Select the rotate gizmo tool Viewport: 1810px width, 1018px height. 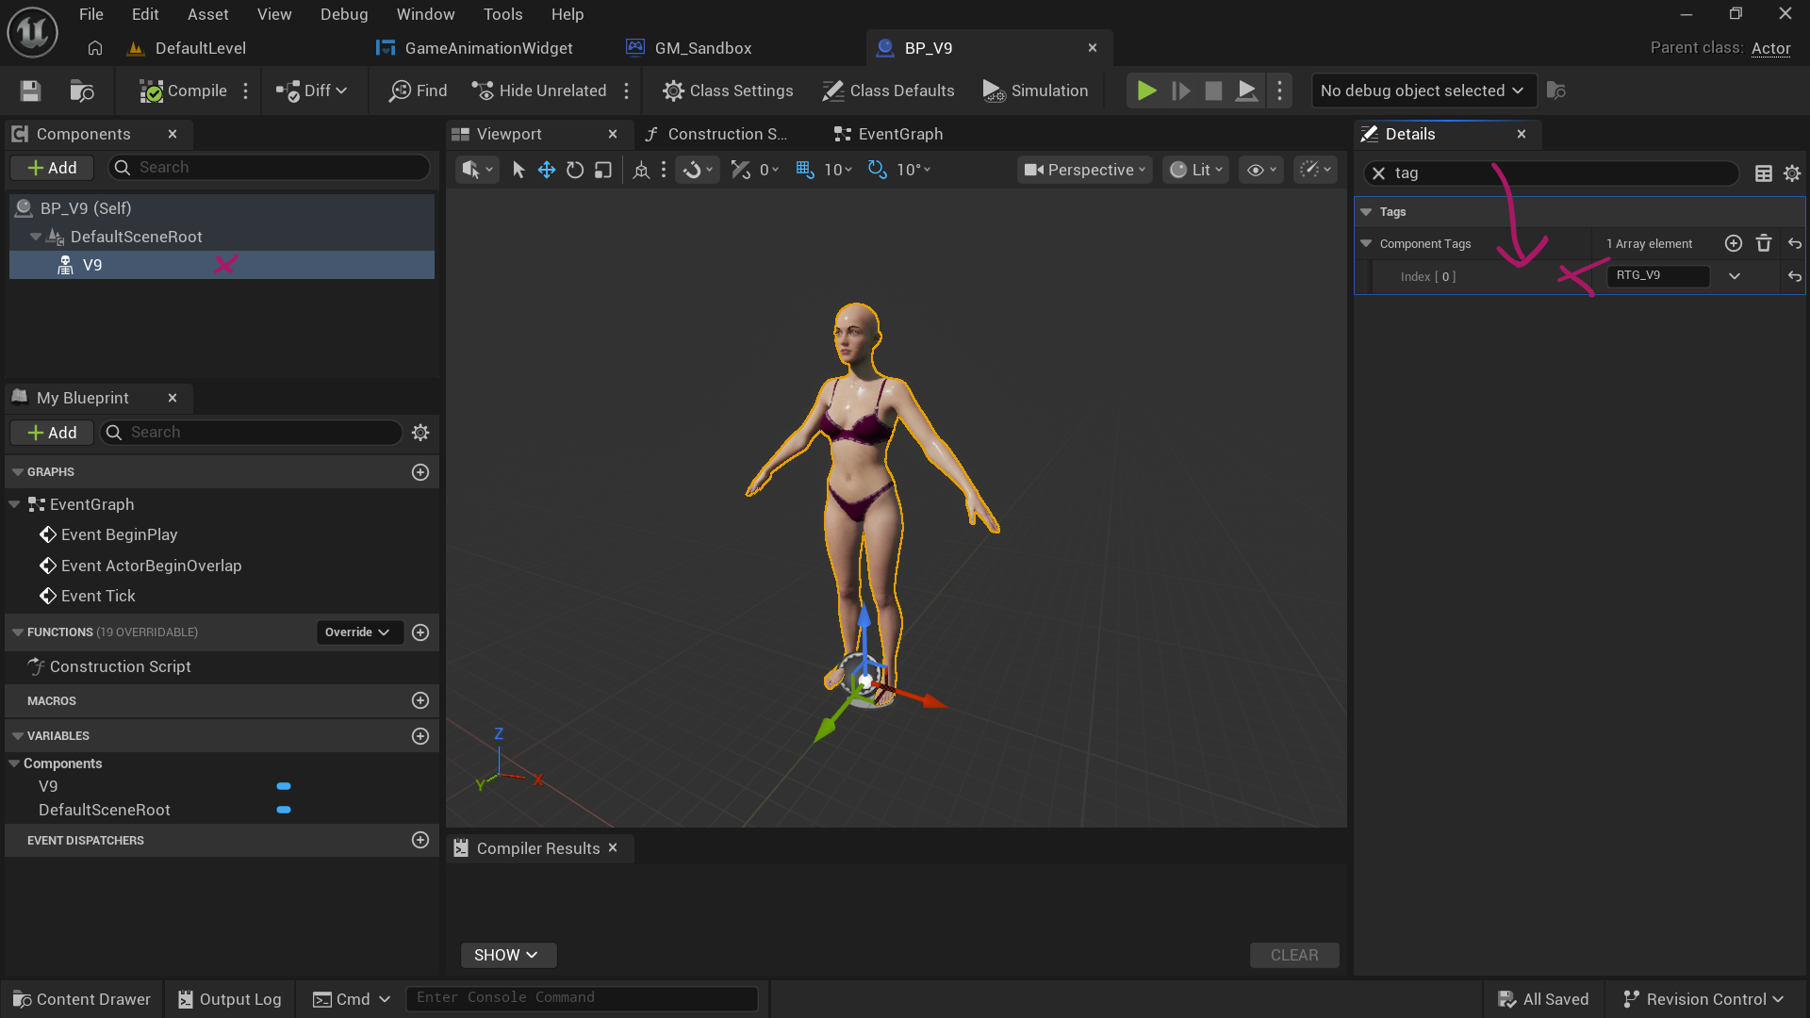(x=575, y=170)
